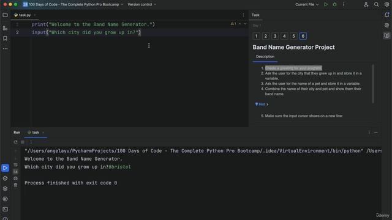This screenshot has height=220, width=392.
Task: Open more options in Run toolbar
Action: (x=31, y=142)
